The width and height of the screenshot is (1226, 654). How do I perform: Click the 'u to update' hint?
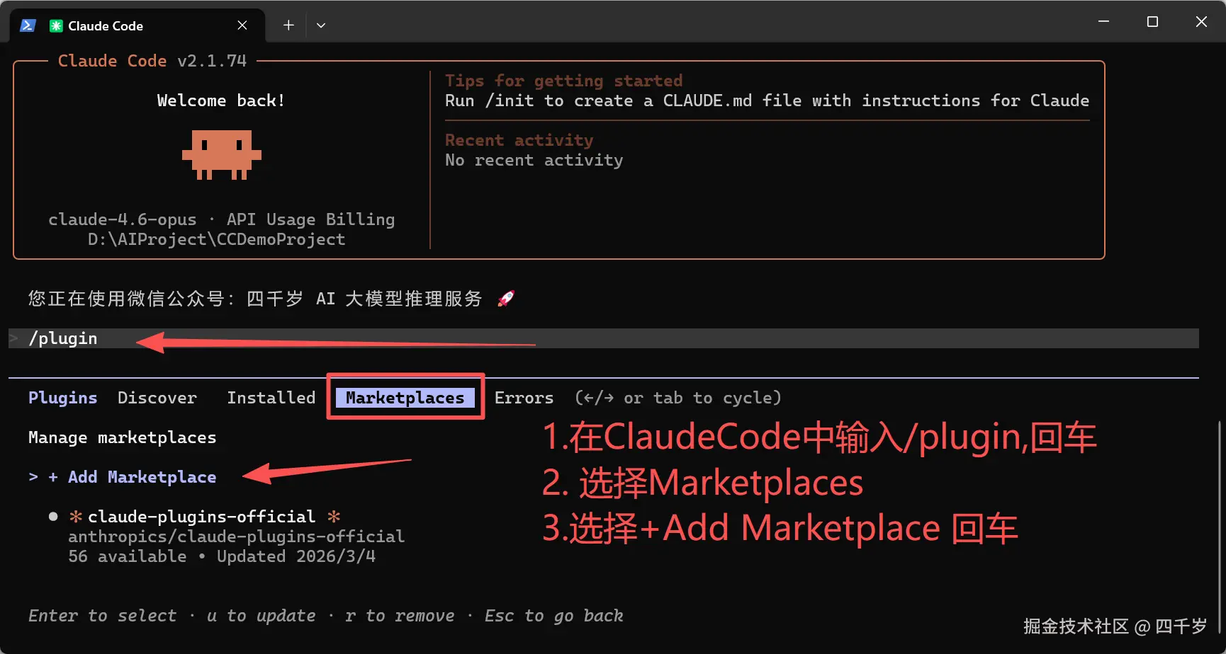[261, 616]
